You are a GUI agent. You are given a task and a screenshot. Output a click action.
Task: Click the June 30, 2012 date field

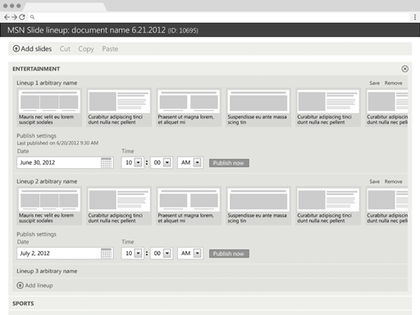click(x=65, y=162)
